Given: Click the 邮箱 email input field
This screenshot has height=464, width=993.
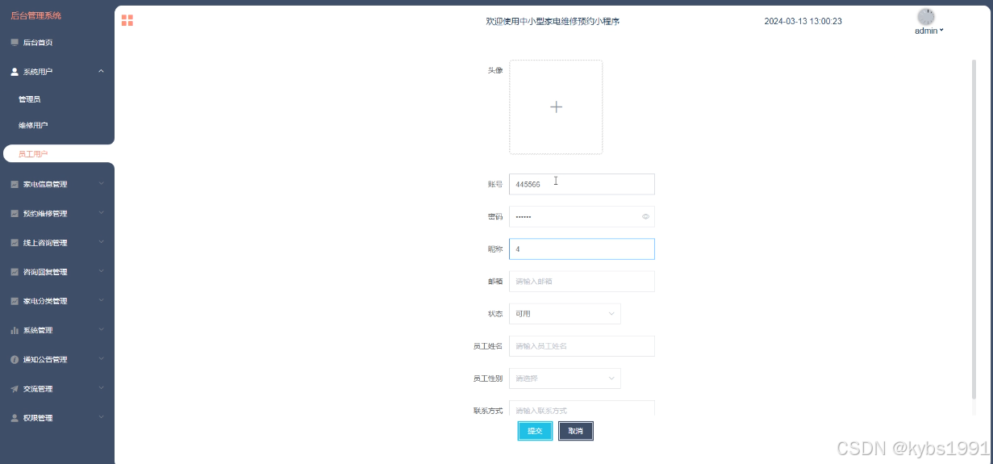Looking at the screenshot, I should 582,282.
